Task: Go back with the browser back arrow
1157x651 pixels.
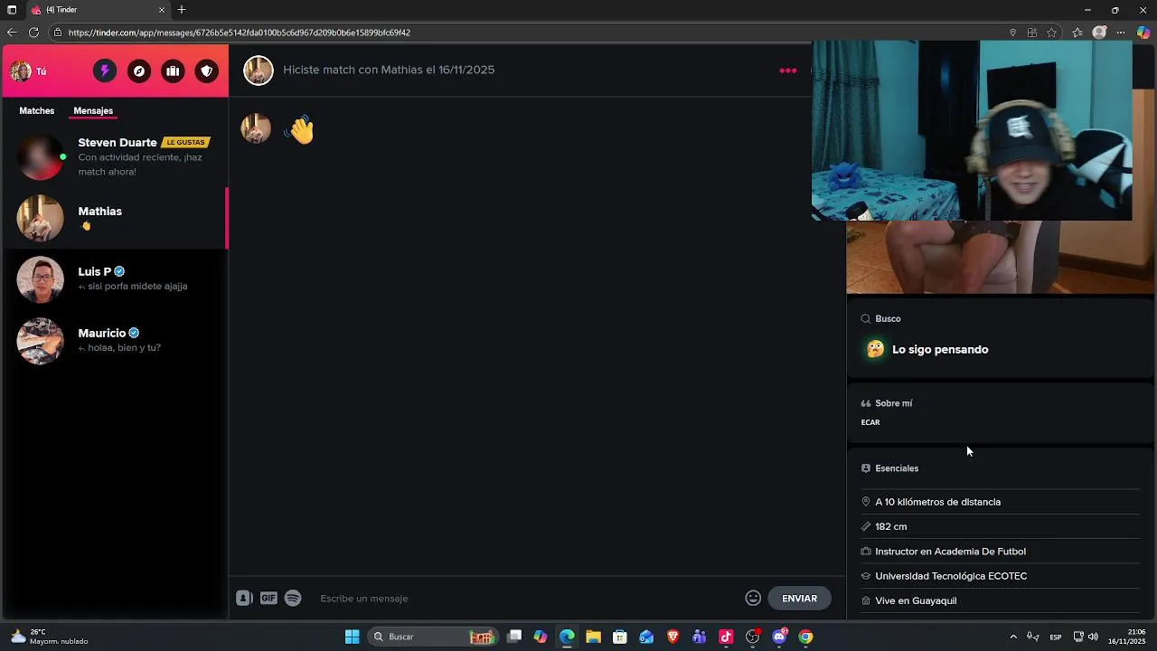Action: [12, 33]
